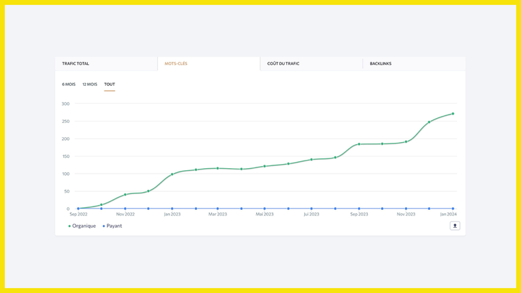Viewport: 521px width, 293px height.
Task: Click the green Organique point at Jan 2023
Action: [172, 174]
